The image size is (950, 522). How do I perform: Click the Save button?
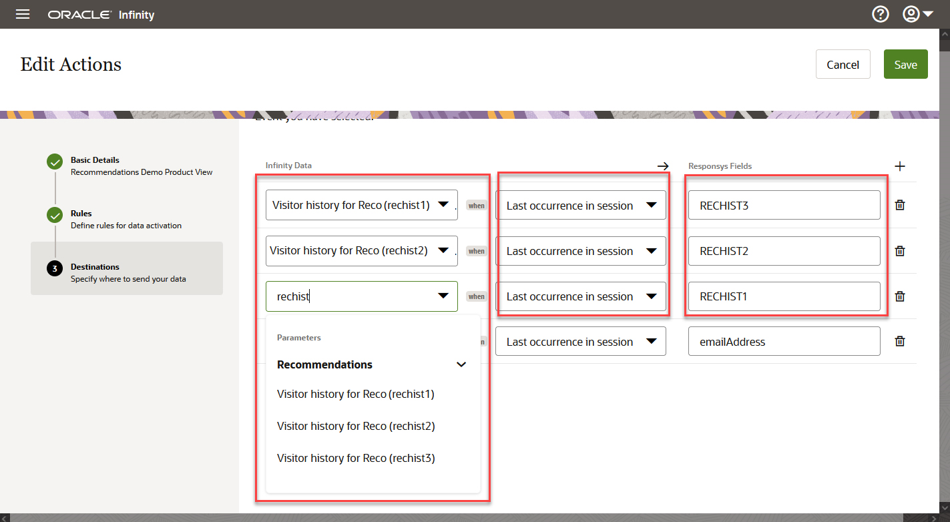(906, 64)
